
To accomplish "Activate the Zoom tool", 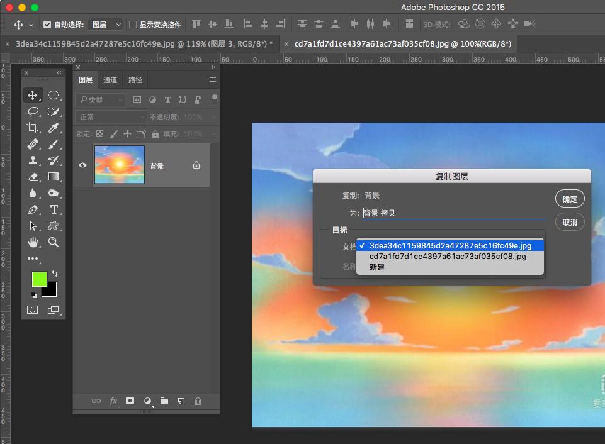I will tap(54, 242).
